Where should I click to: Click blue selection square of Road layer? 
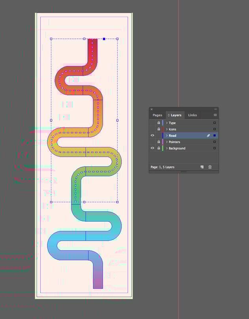[x=215, y=135]
